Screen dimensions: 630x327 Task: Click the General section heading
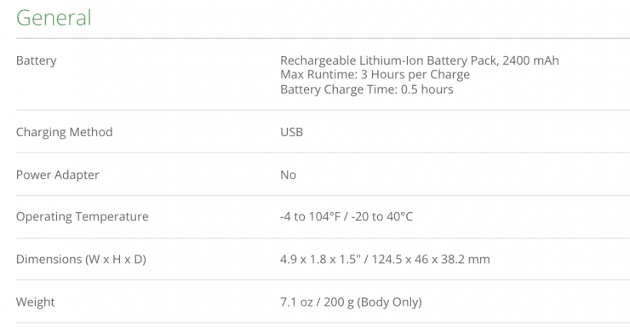click(x=54, y=18)
